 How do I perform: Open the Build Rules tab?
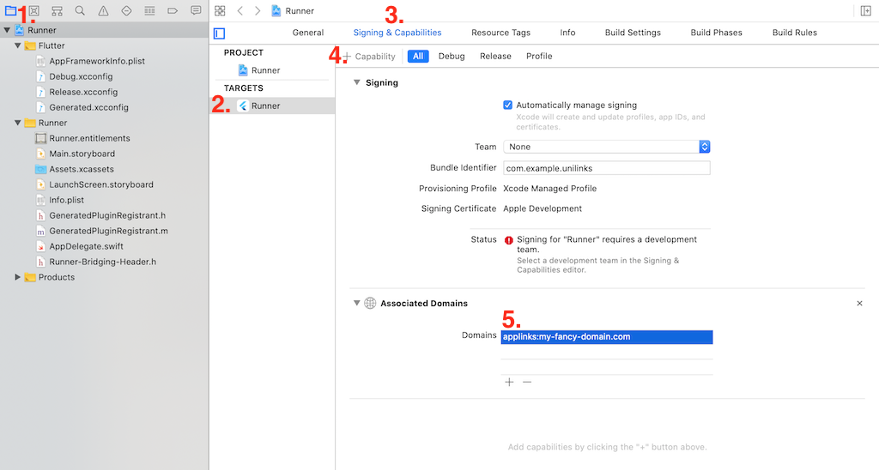pyautogui.click(x=794, y=33)
